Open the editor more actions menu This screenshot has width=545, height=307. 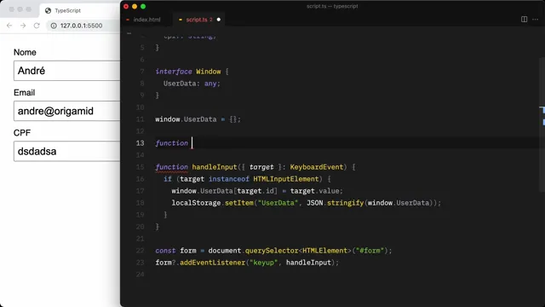click(536, 19)
